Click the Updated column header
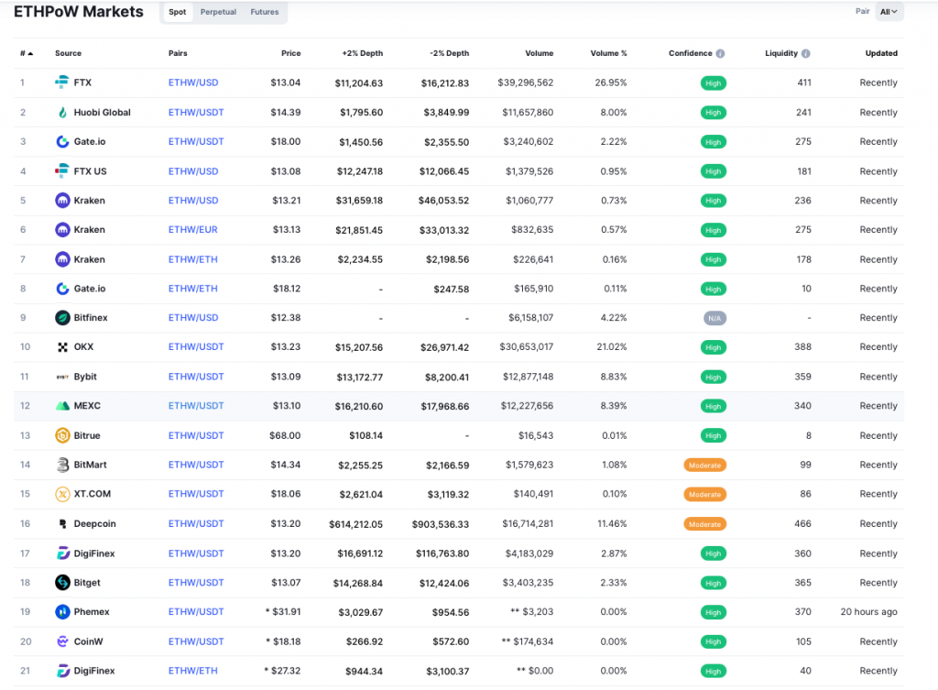This screenshot has width=938, height=690. [881, 53]
